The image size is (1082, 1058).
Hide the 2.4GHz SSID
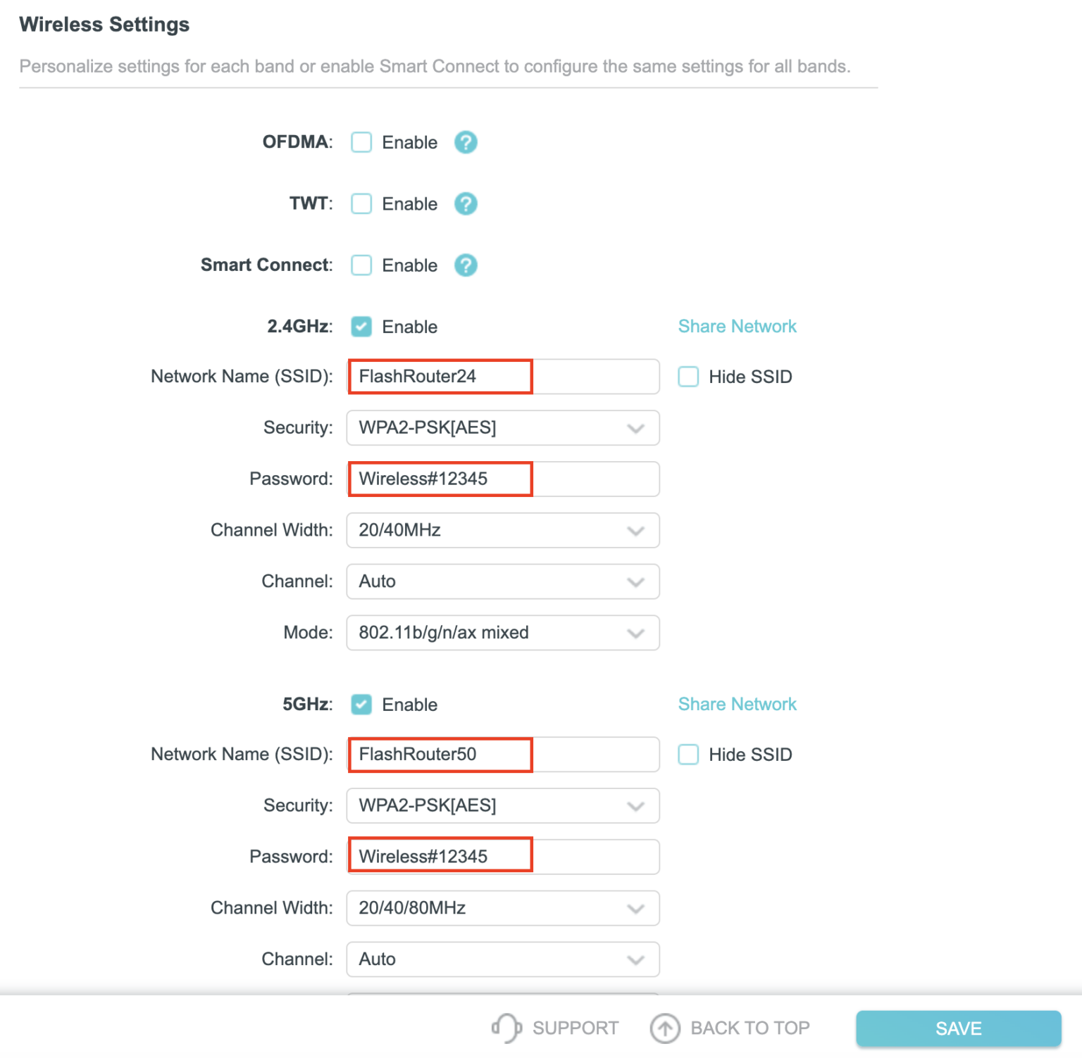click(688, 377)
